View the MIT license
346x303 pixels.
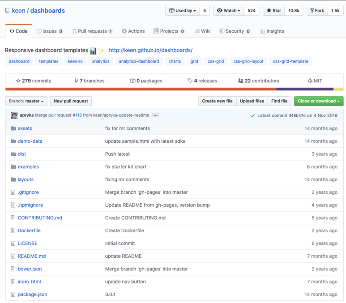point(315,81)
